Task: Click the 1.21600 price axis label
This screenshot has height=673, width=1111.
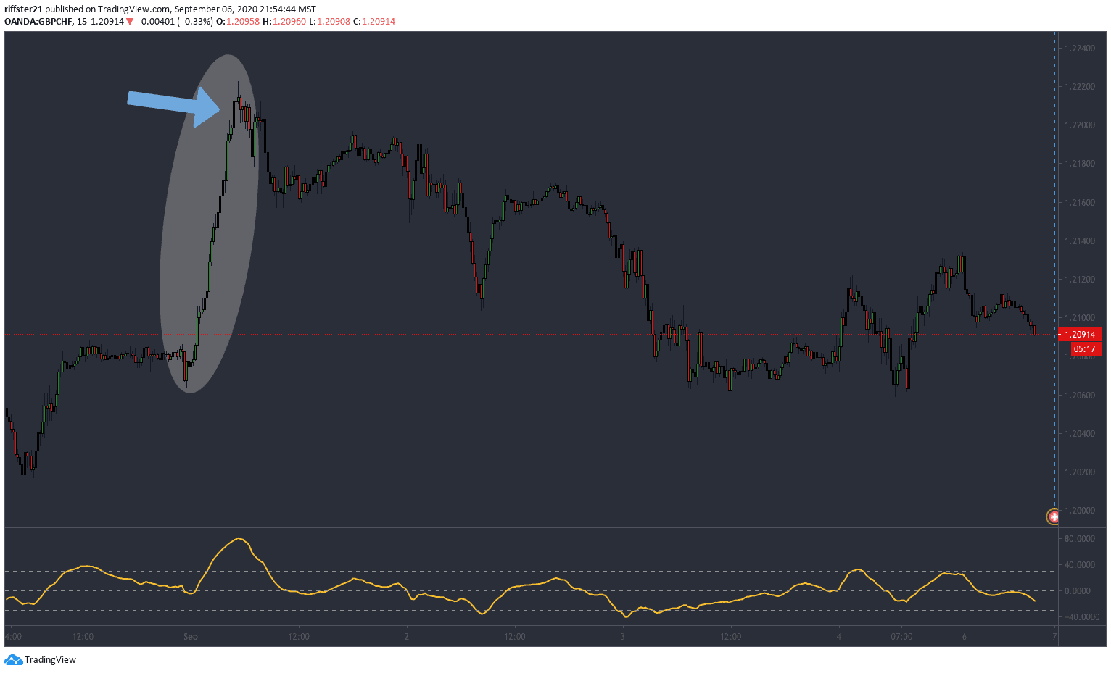Action: click(1080, 203)
